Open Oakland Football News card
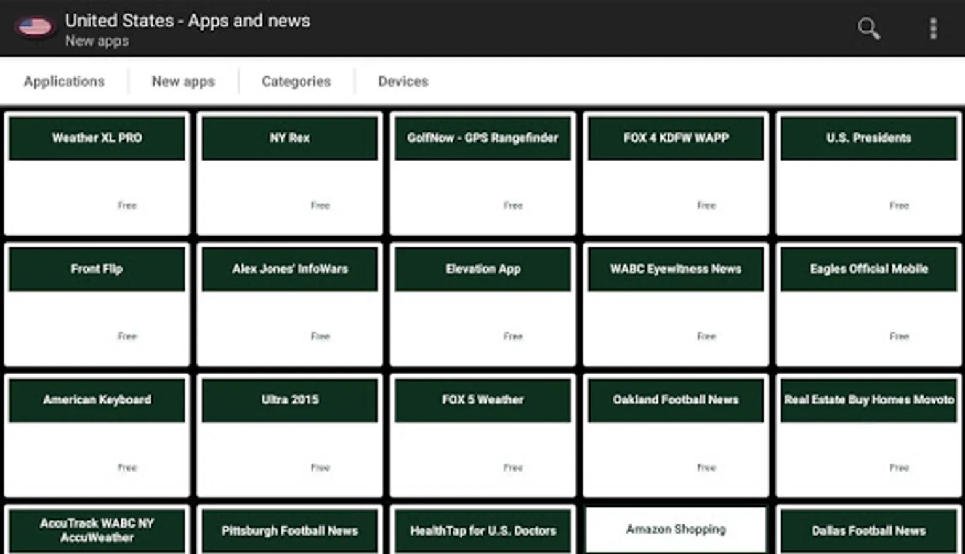 pos(676,436)
